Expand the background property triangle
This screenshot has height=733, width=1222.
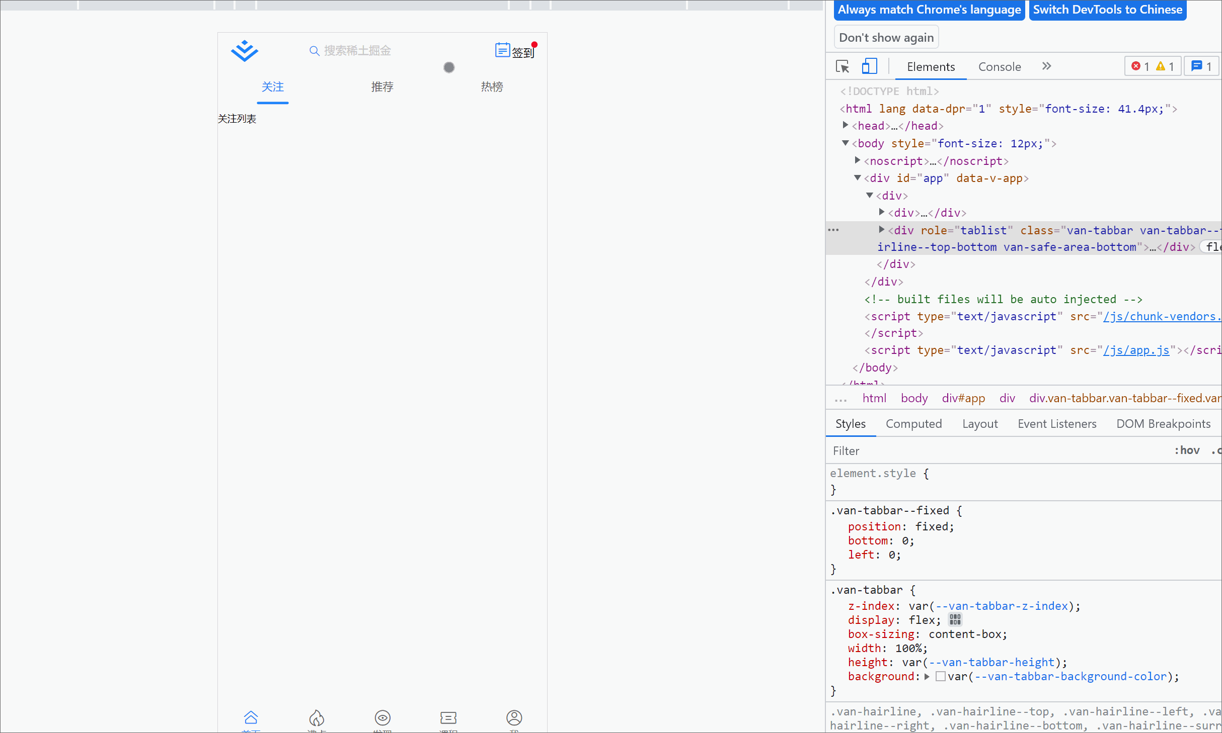point(927,676)
